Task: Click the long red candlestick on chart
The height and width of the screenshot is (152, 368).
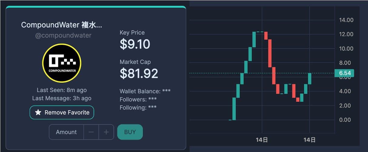Action: (x=270, y=53)
